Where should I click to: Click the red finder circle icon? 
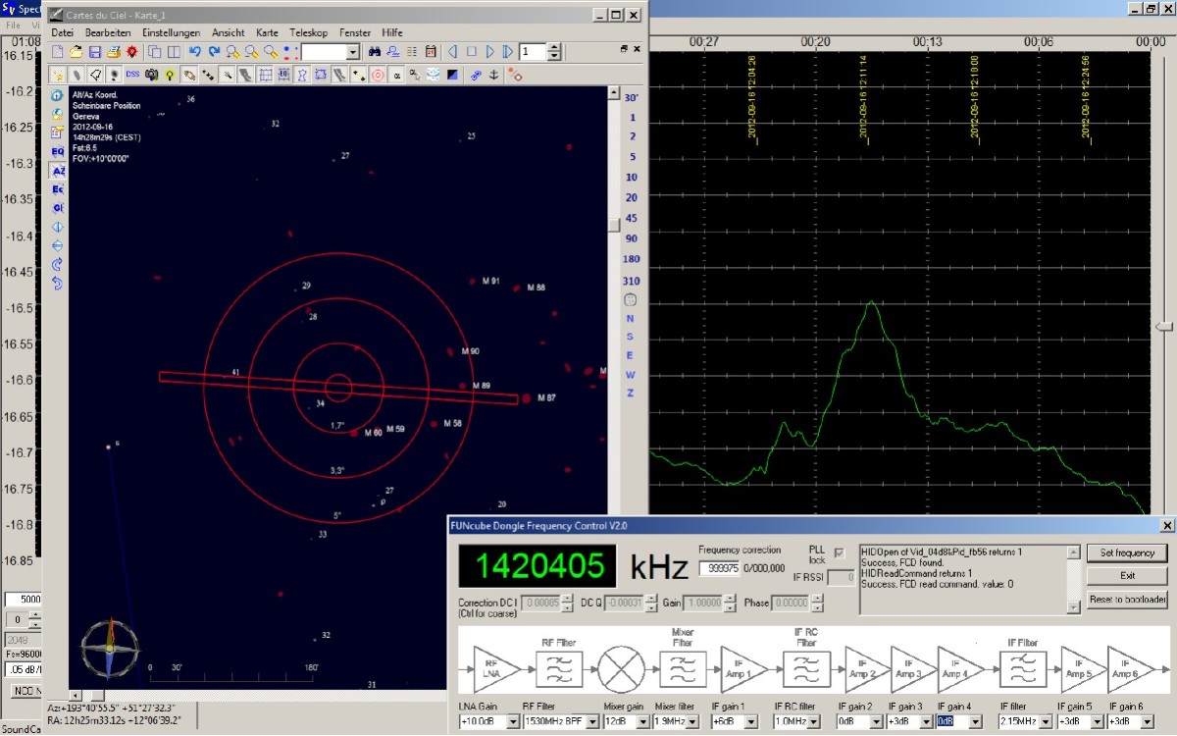[378, 75]
